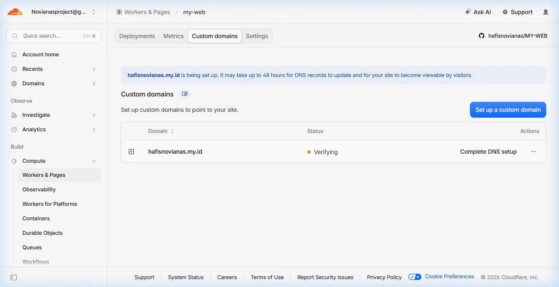Switch to the Metrics tab

(173, 36)
